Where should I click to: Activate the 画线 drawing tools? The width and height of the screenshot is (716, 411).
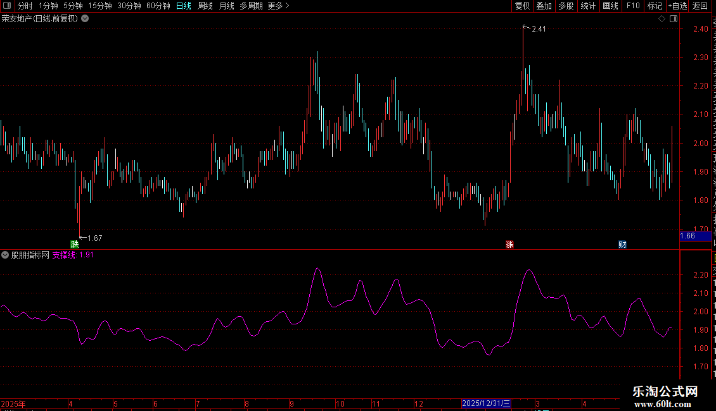[610, 6]
